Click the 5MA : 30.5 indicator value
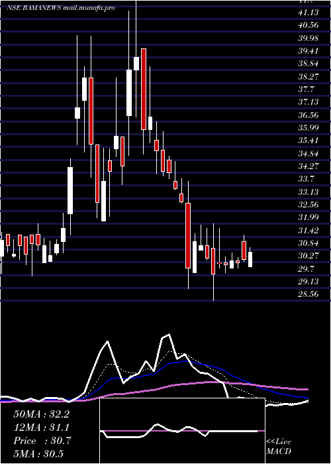Viewport: 331px width, 464px height. pos(38,454)
